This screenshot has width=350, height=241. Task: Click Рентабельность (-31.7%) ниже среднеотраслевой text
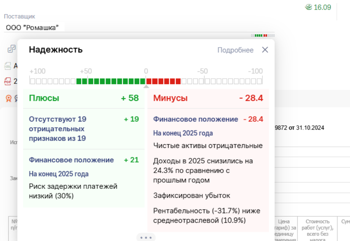[x=207, y=215]
